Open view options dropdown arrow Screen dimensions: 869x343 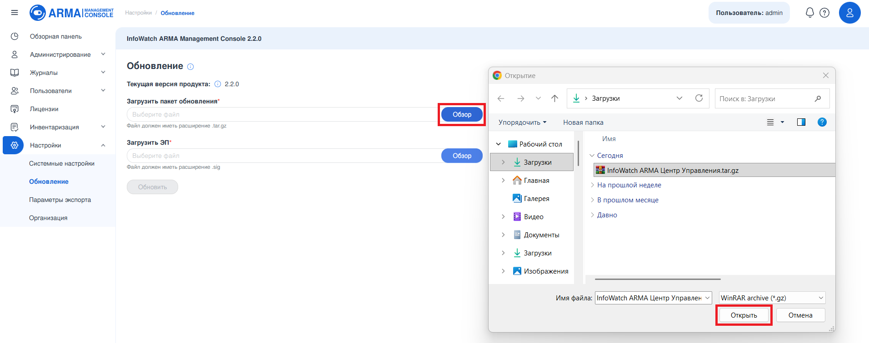pos(782,122)
